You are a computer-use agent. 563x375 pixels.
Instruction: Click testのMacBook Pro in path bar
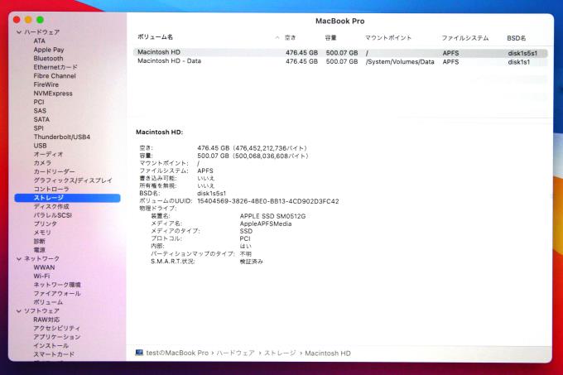pos(177,353)
